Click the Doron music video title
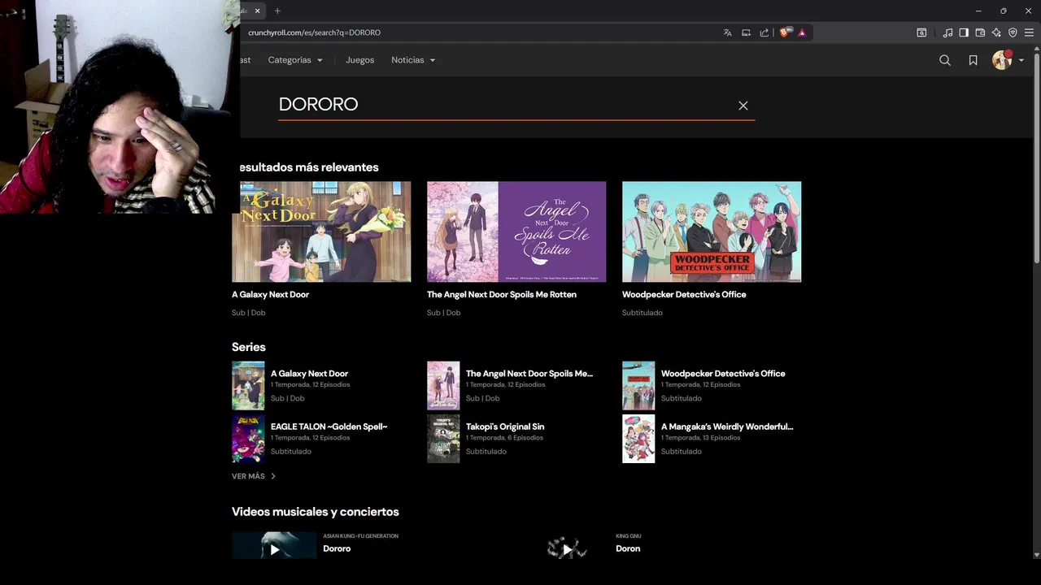The image size is (1041, 585). point(628,548)
